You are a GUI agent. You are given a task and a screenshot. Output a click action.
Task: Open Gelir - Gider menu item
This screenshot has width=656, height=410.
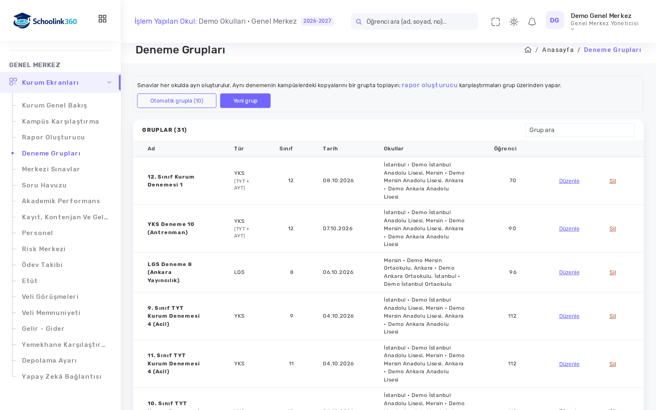[43, 329]
